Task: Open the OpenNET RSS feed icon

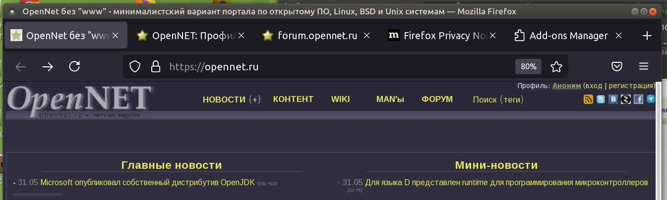Action: [588, 99]
